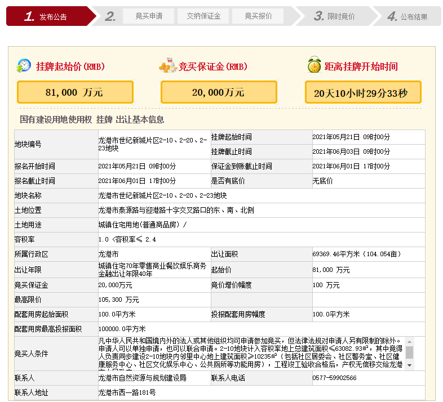
Task: Click the 挂牌起始价(RMB) heading
Action: click(70, 66)
